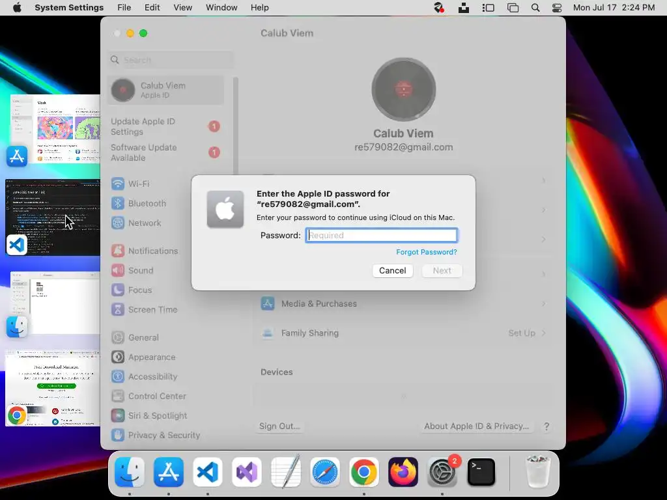Image resolution: width=667 pixels, height=500 pixels.
Task: Open Update Apple ID Settings item
Action: pyautogui.click(x=165, y=127)
